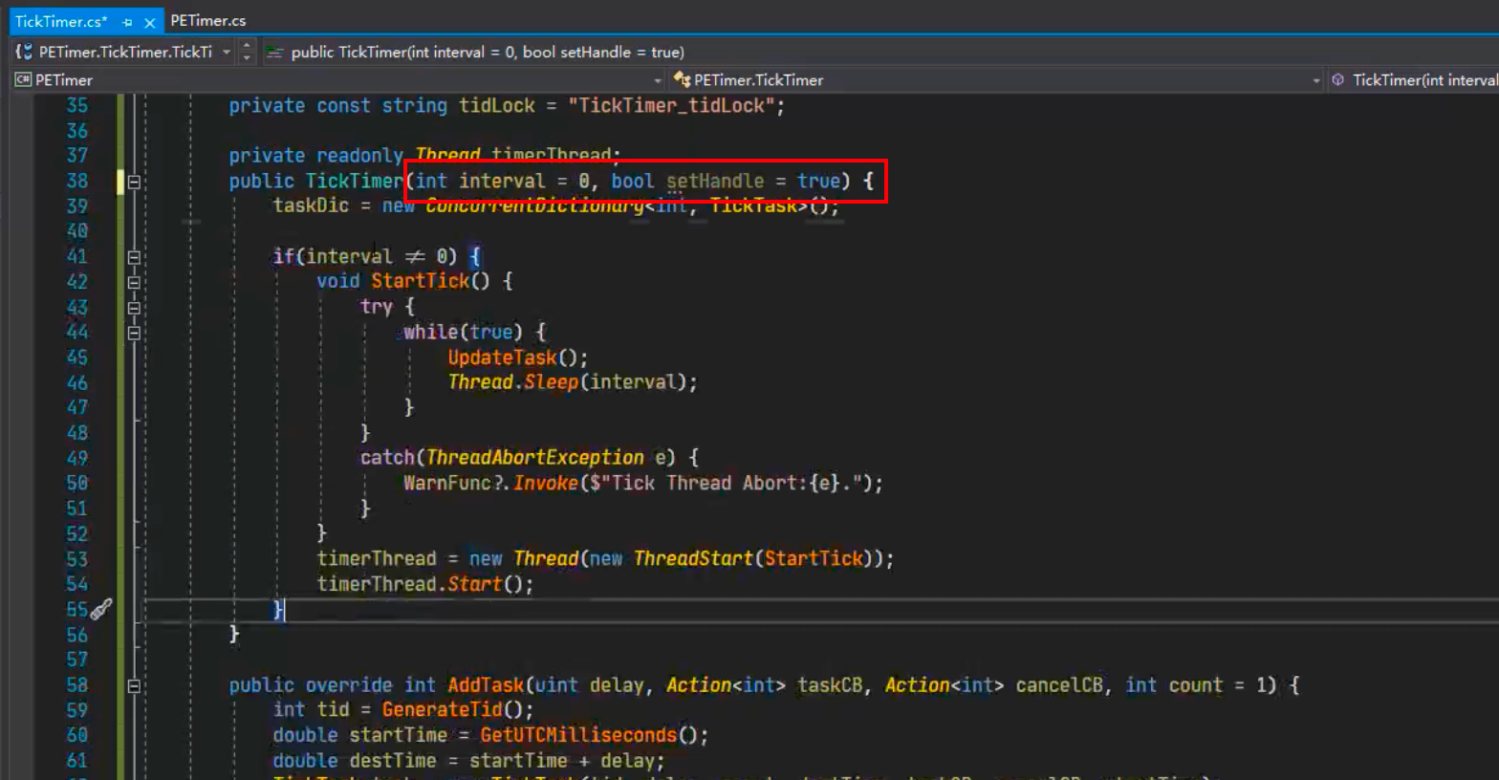Collapse the while(true) loop at line 44

134,333
